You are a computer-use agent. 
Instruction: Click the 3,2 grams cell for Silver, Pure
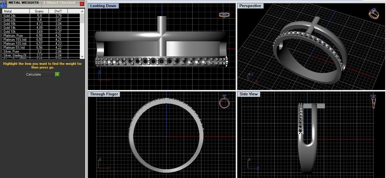tap(39, 52)
